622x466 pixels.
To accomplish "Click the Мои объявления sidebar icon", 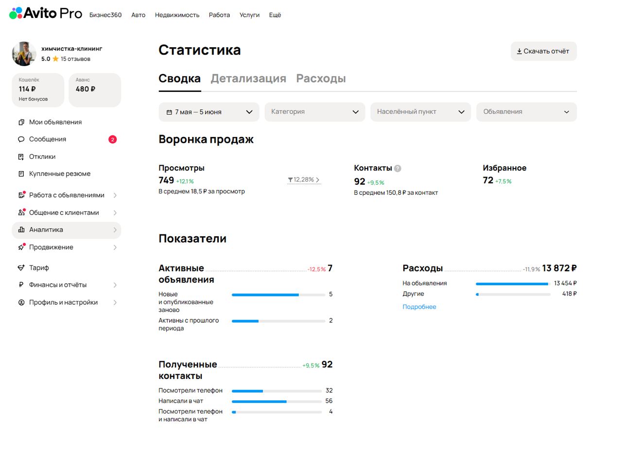I will (x=21, y=122).
